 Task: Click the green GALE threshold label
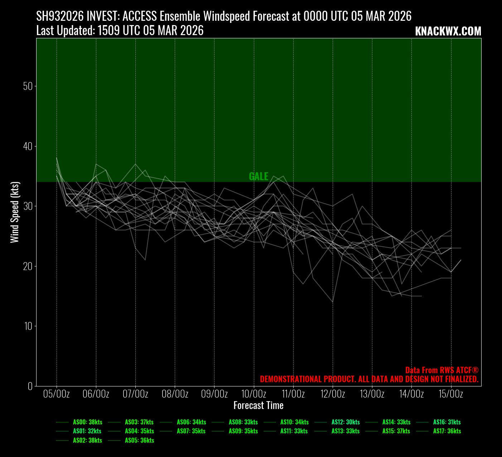pyautogui.click(x=259, y=176)
